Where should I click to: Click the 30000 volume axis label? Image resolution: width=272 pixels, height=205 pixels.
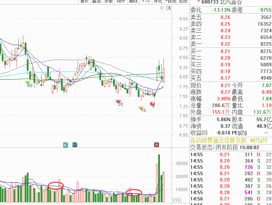click(x=181, y=164)
